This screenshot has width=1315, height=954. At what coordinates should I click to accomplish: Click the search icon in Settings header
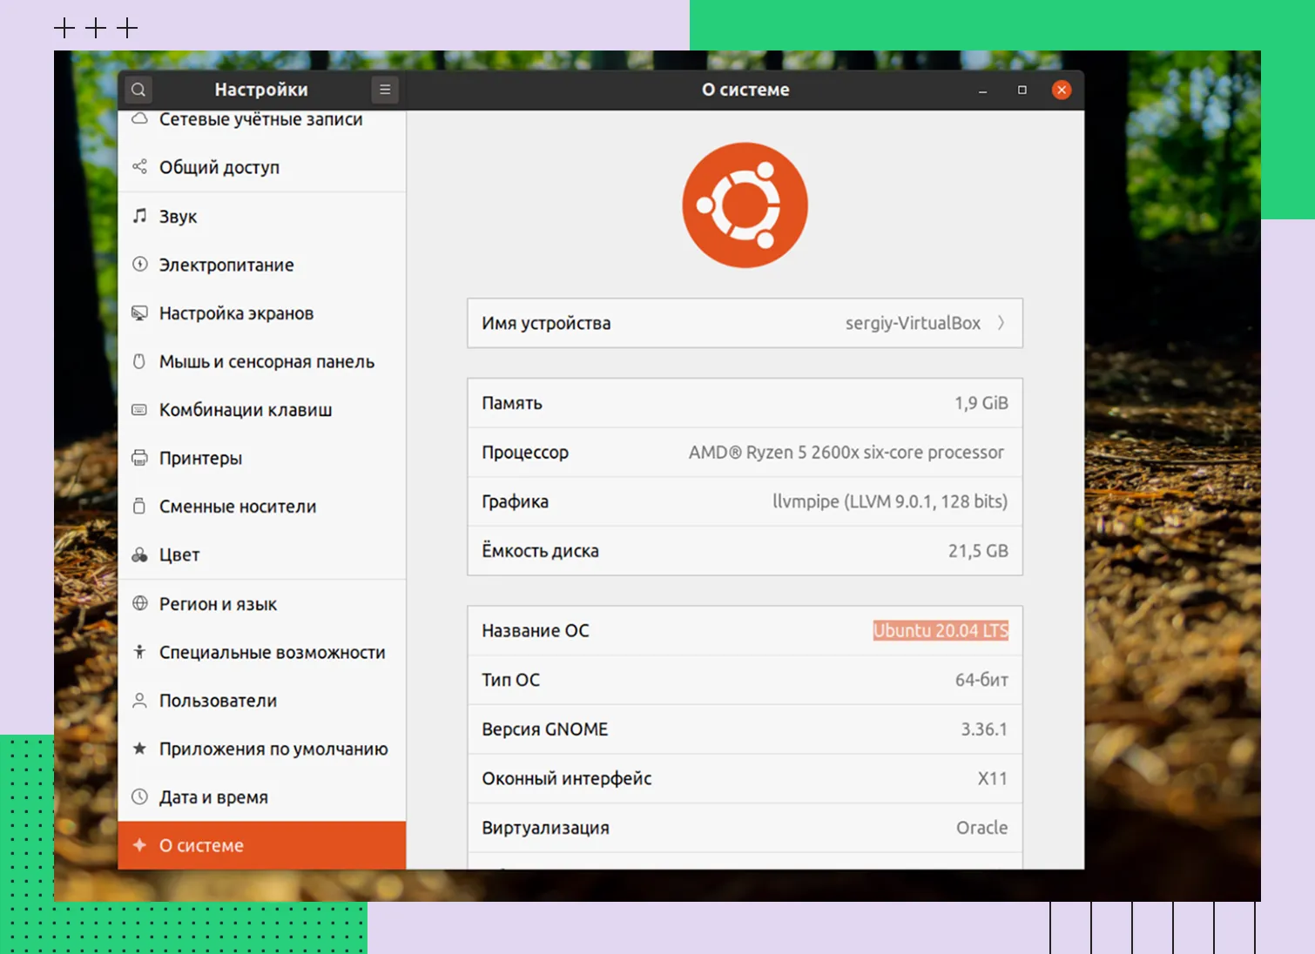pyautogui.click(x=138, y=90)
